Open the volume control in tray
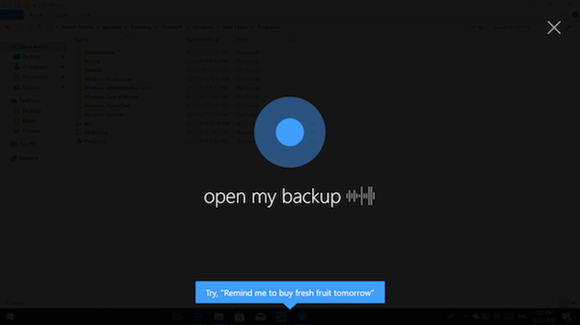This screenshot has height=325, width=580. [x=496, y=316]
